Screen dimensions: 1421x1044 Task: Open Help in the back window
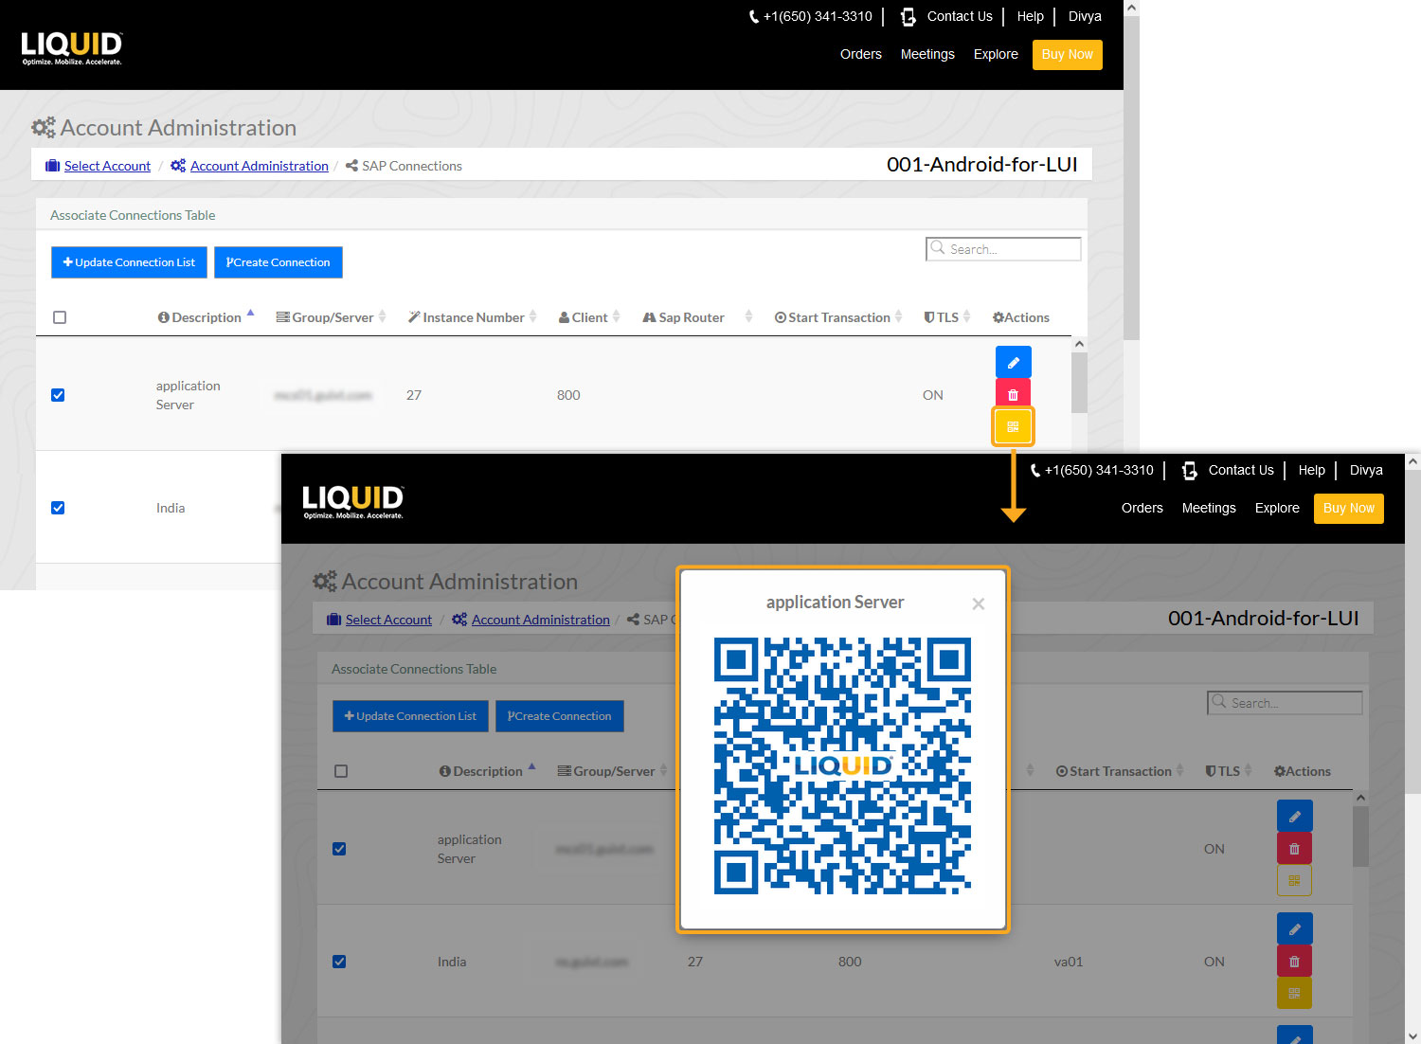(1030, 16)
